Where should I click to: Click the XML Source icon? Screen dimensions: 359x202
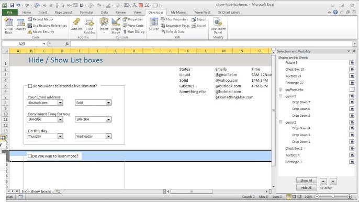tap(154, 24)
